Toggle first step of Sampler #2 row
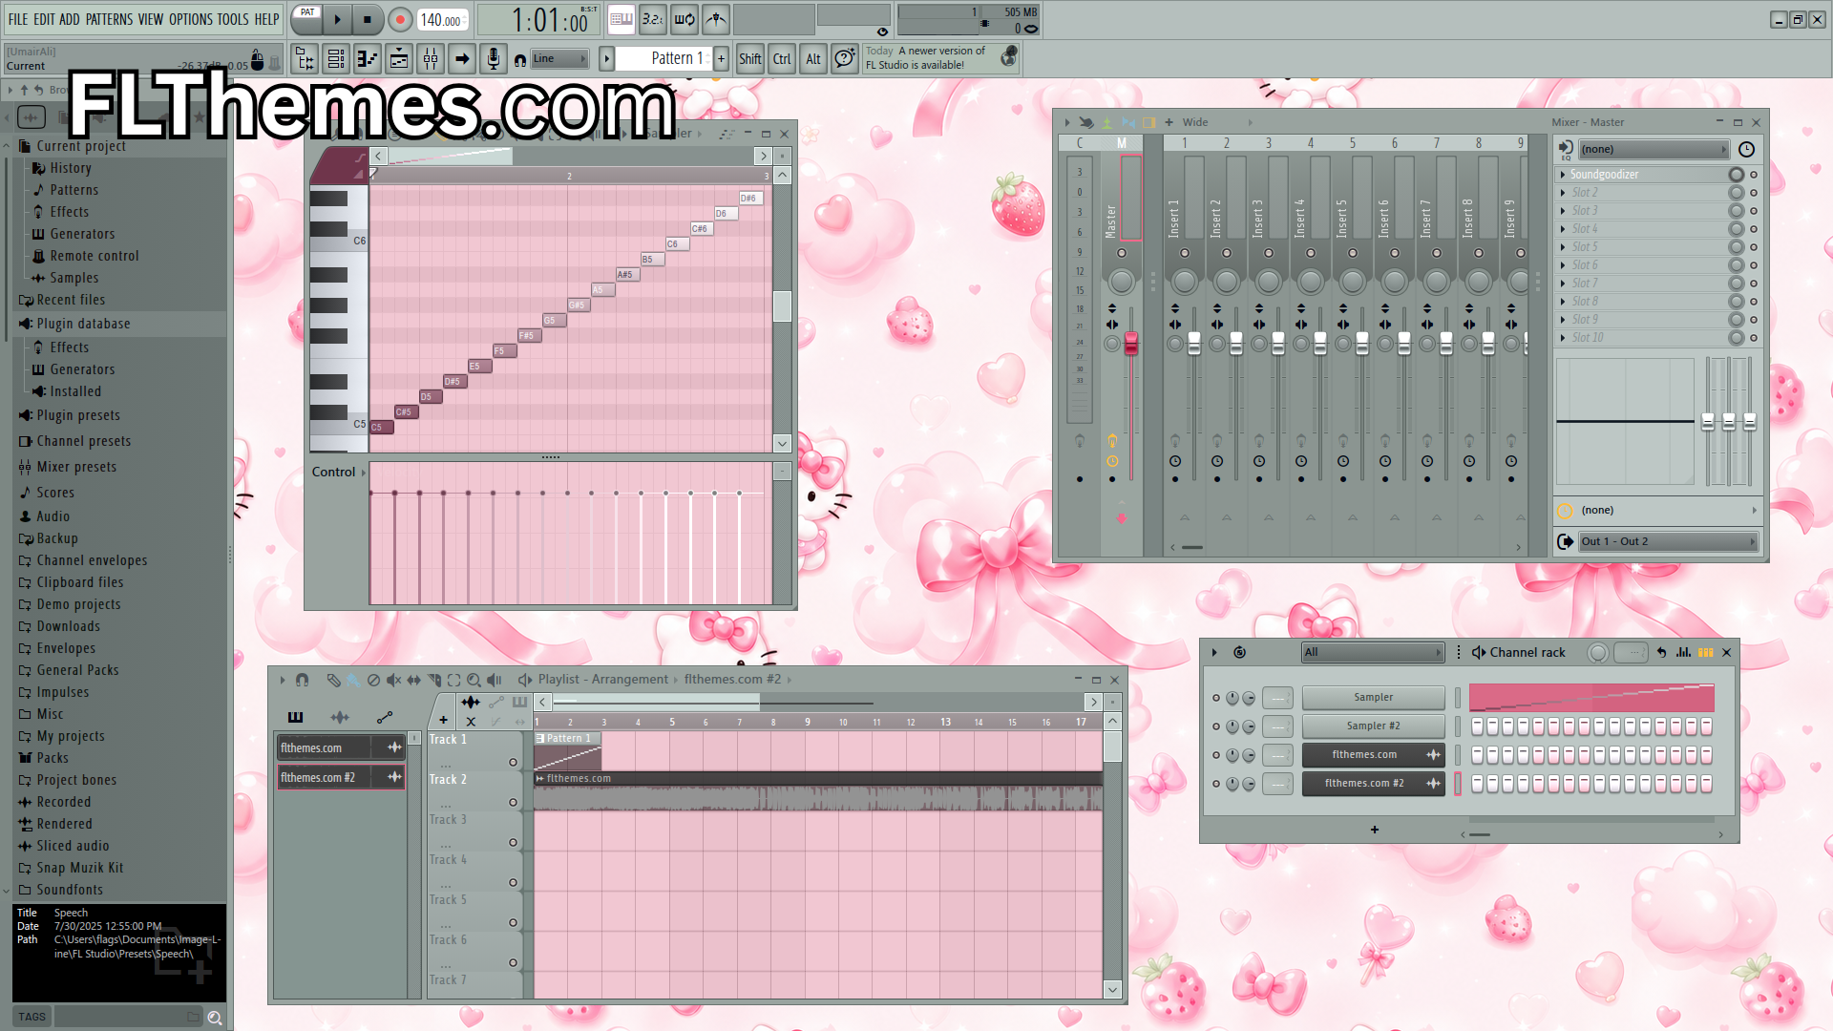Image resolution: width=1833 pixels, height=1031 pixels. [1477, 726]
